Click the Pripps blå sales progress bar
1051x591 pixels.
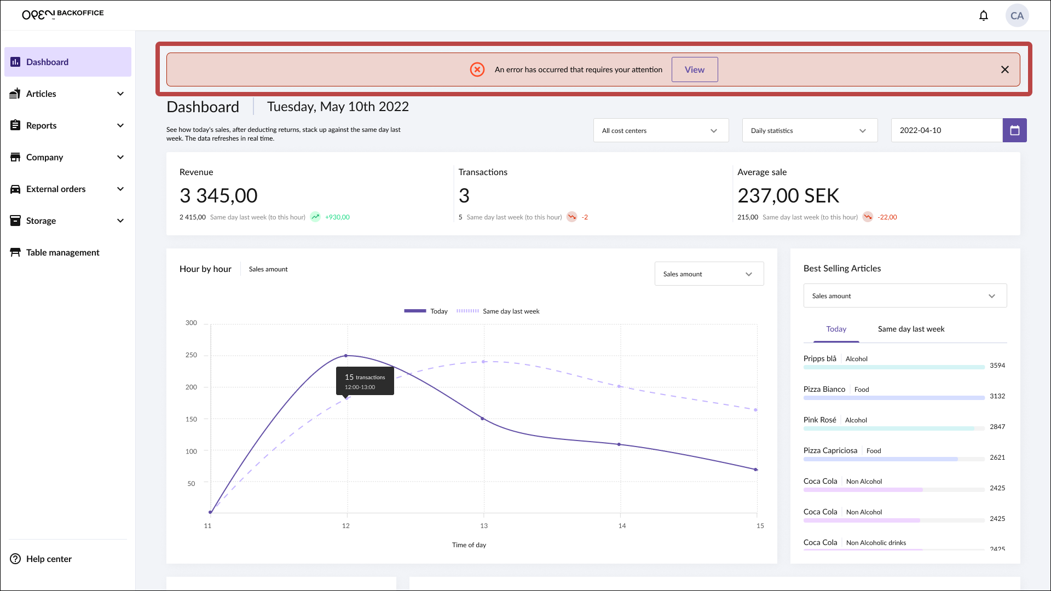[x=893, y=367]
